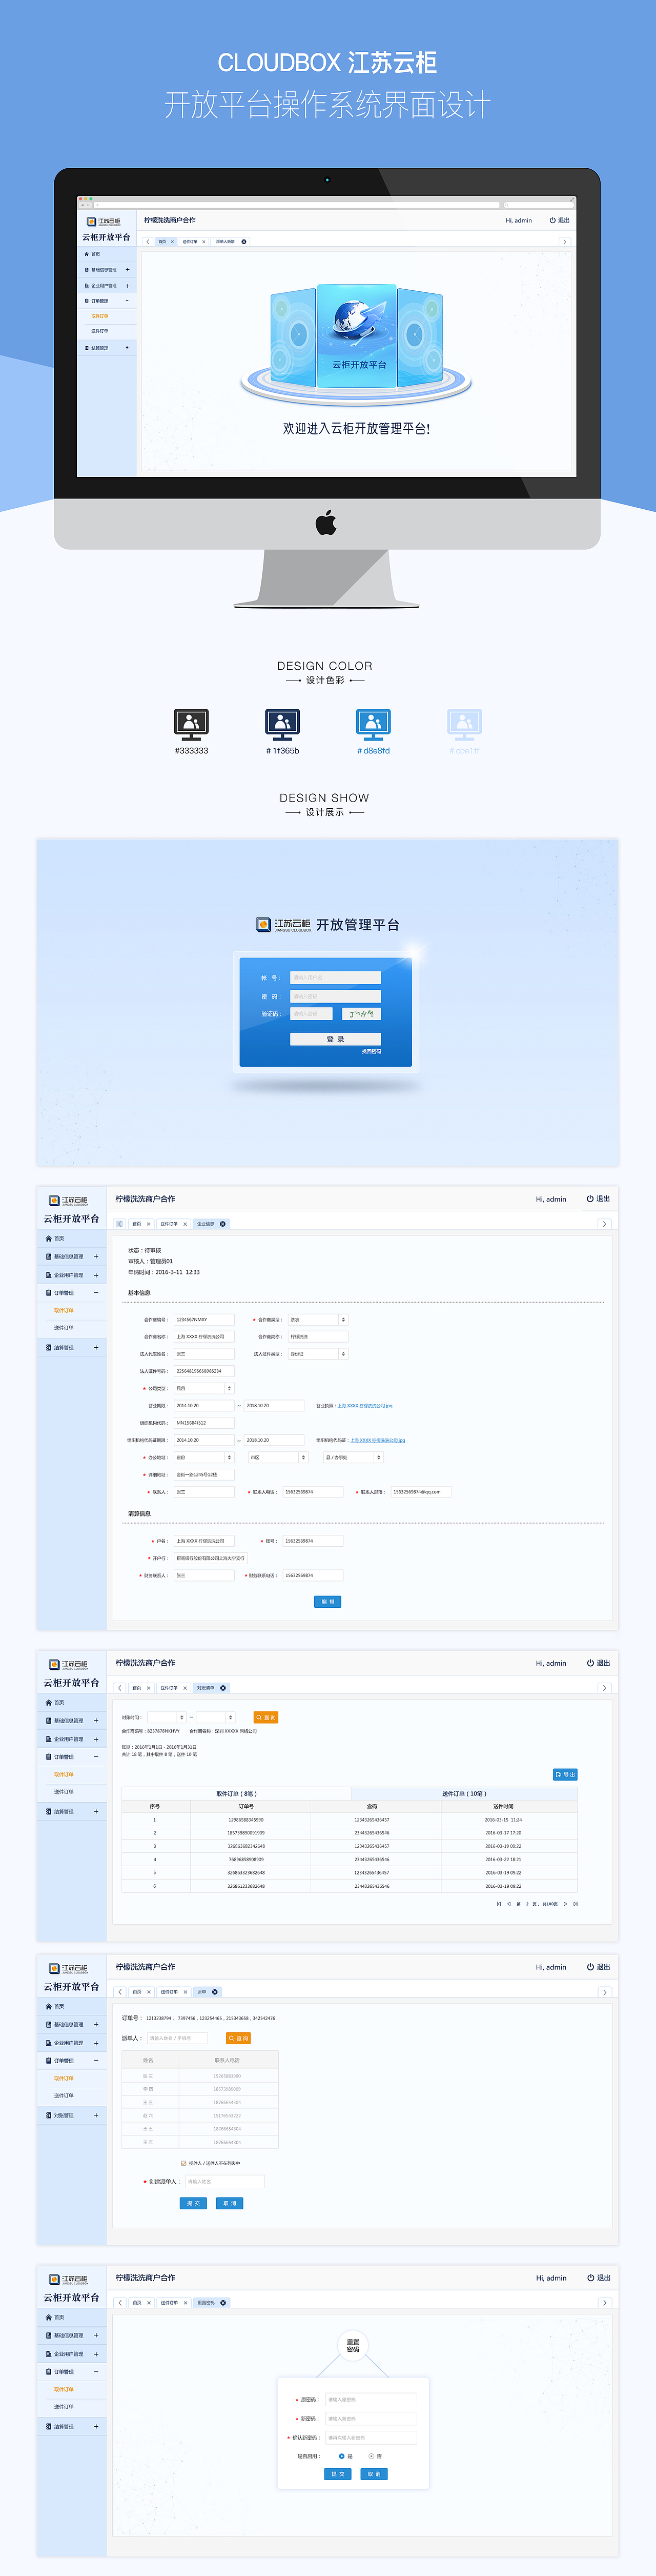
Task: Tick the 取件人/送件人不在列表中 checkbox
Action: pyautogui.click(x=183, y=2163)
